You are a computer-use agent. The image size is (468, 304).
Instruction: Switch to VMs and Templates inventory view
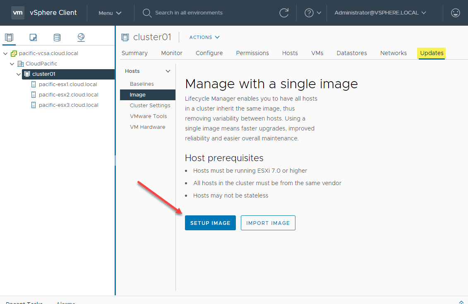click(33, 38)
